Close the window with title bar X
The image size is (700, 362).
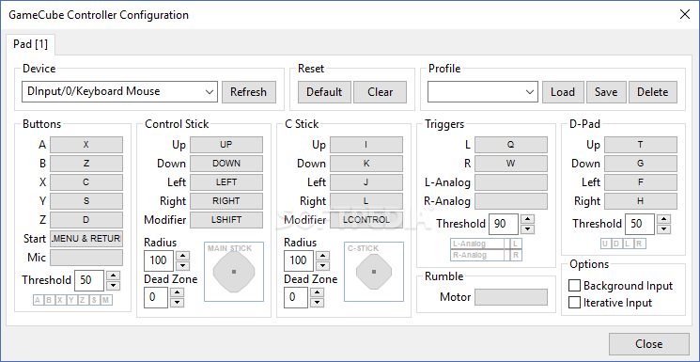tap(684, 14)
